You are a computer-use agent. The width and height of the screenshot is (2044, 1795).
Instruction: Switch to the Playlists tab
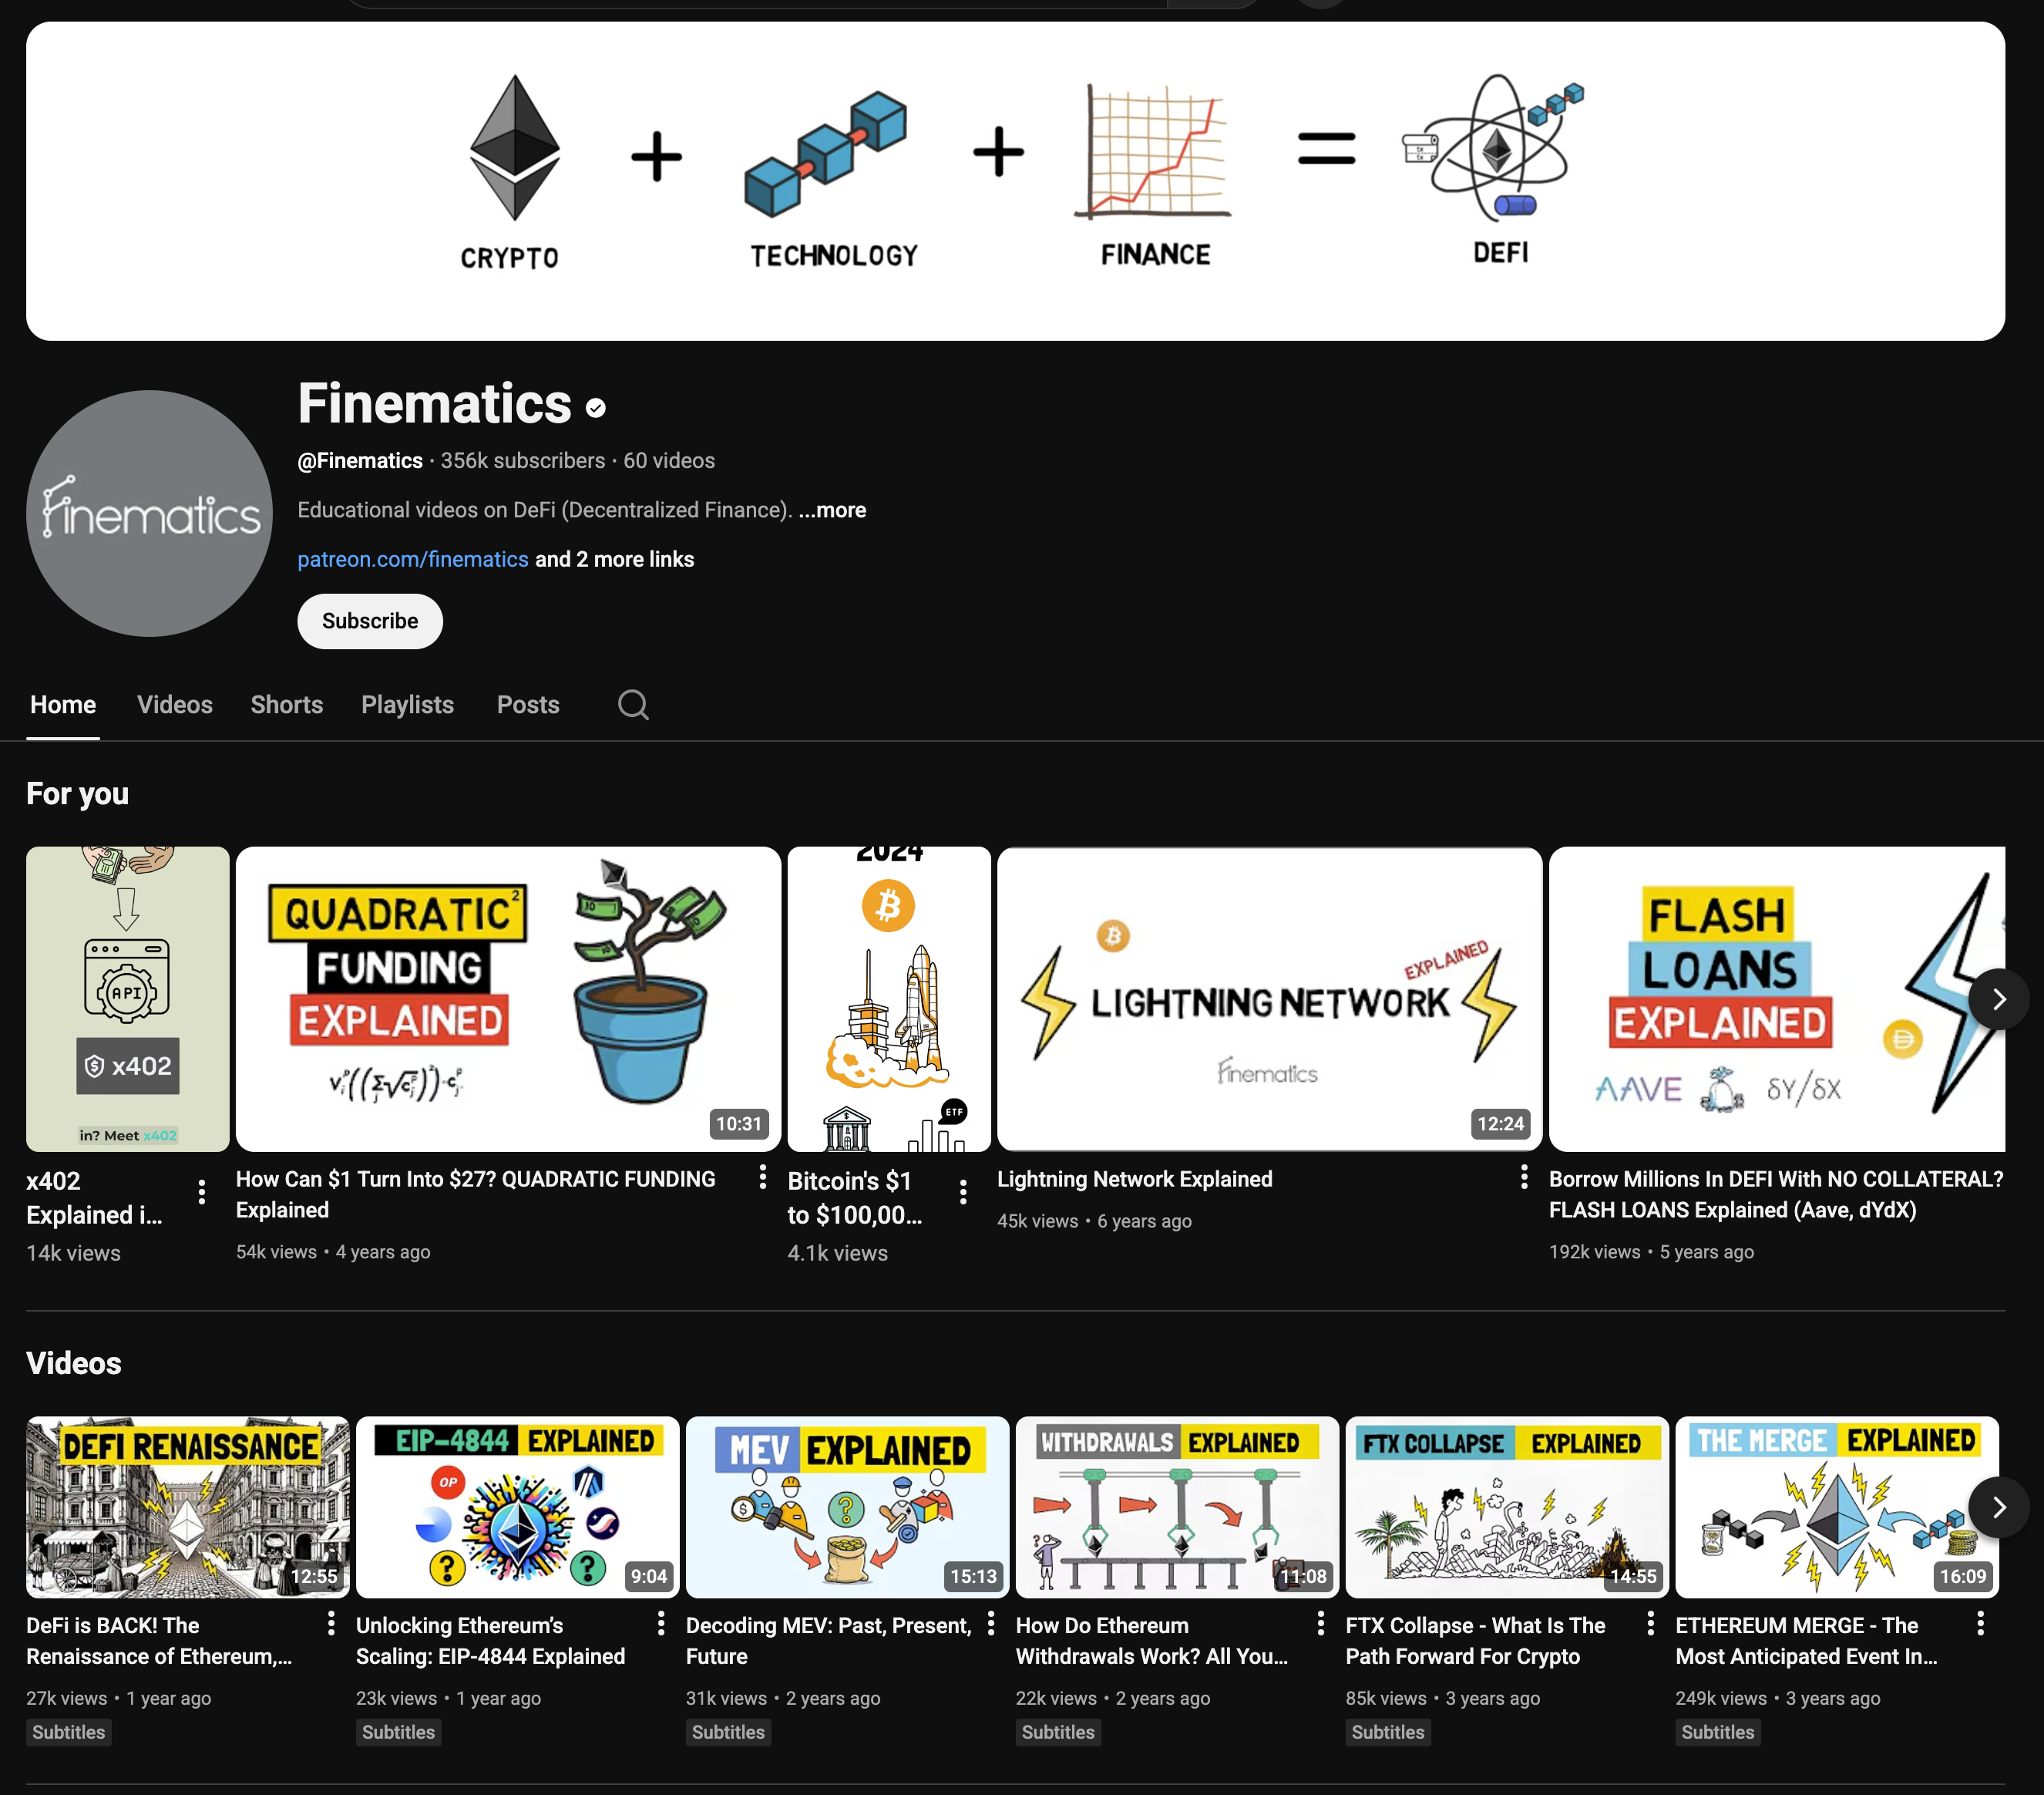click(407, 705)
